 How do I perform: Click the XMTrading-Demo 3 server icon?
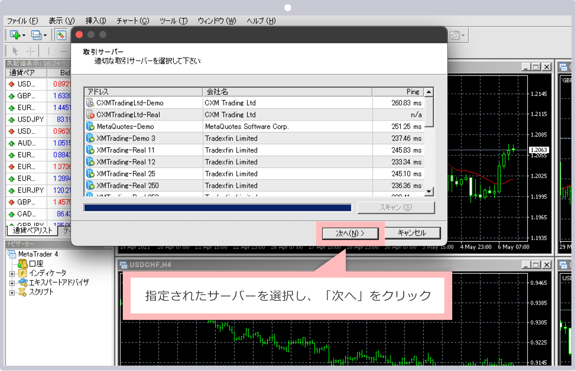pos(90,138)
